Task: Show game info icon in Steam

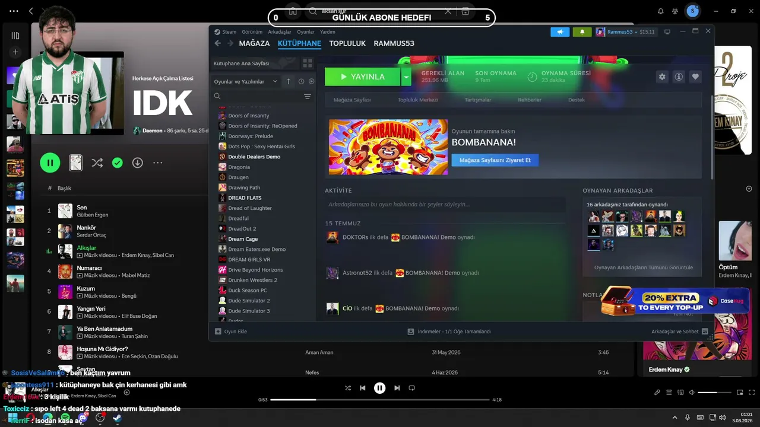Action: 679,77
